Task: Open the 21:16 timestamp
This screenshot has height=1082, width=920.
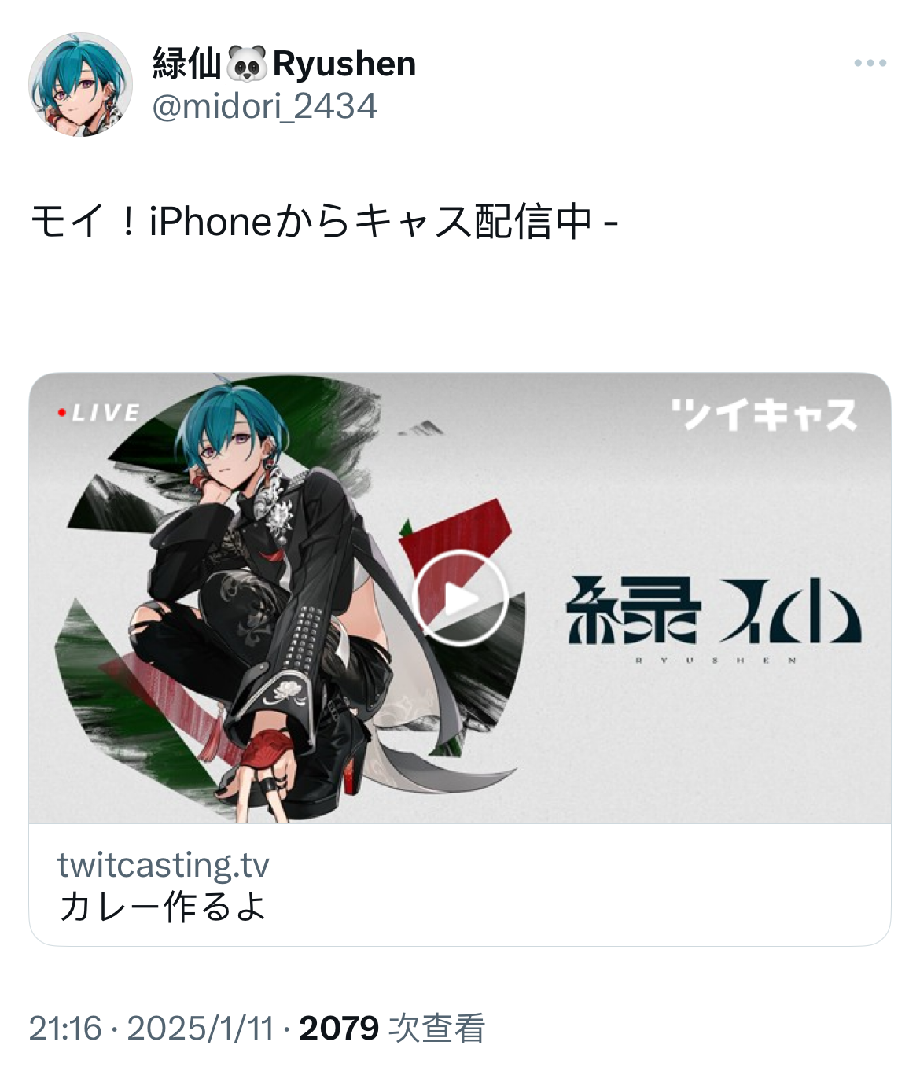Action: (65, 1028)
